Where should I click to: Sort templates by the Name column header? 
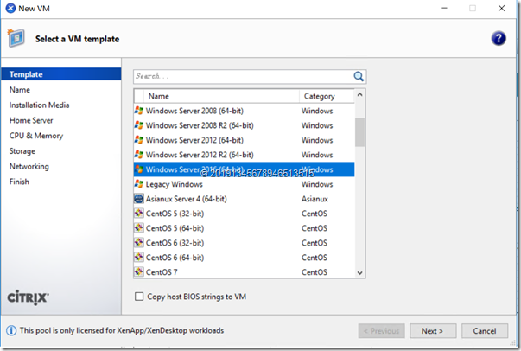tap(216, 96)
